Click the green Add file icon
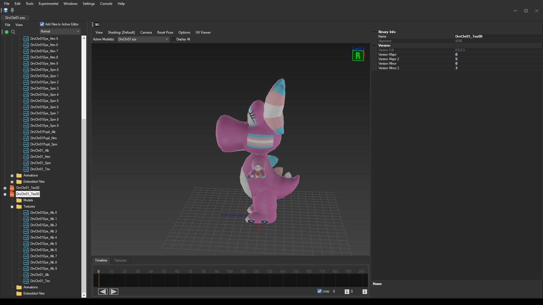 [x=7, y=32]
